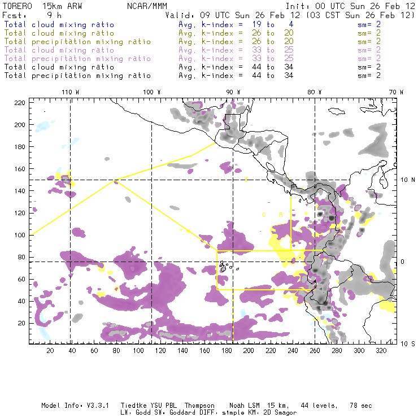
Task: Click 'LW: Godd SW: Goddard' footer text
Action: [158, 413]
